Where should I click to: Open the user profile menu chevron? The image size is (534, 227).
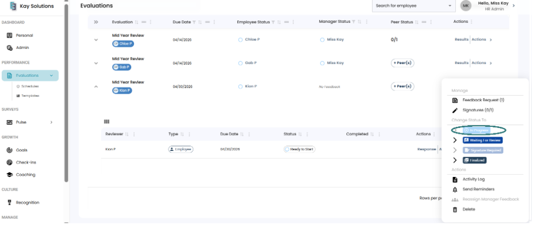pyautogui.click(x=513, y=6)
